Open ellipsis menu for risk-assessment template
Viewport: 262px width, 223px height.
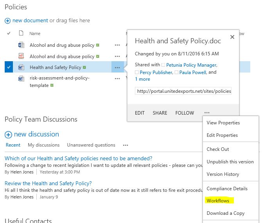pyautogui.click(x=117, y=78)
